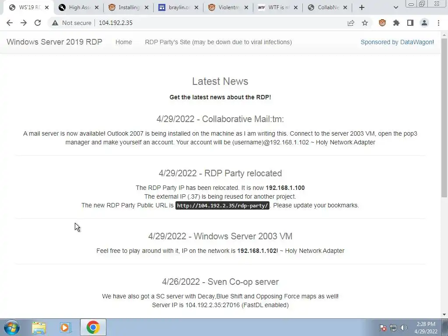Click the Collaborative Mail:tm: news heading
This screenshot has width=448, height=336.
pyautogui.click(x=220, y=119)
